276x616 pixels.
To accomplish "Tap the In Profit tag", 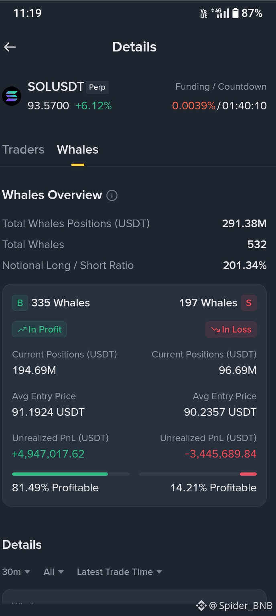I will click(x=39, y=329).
